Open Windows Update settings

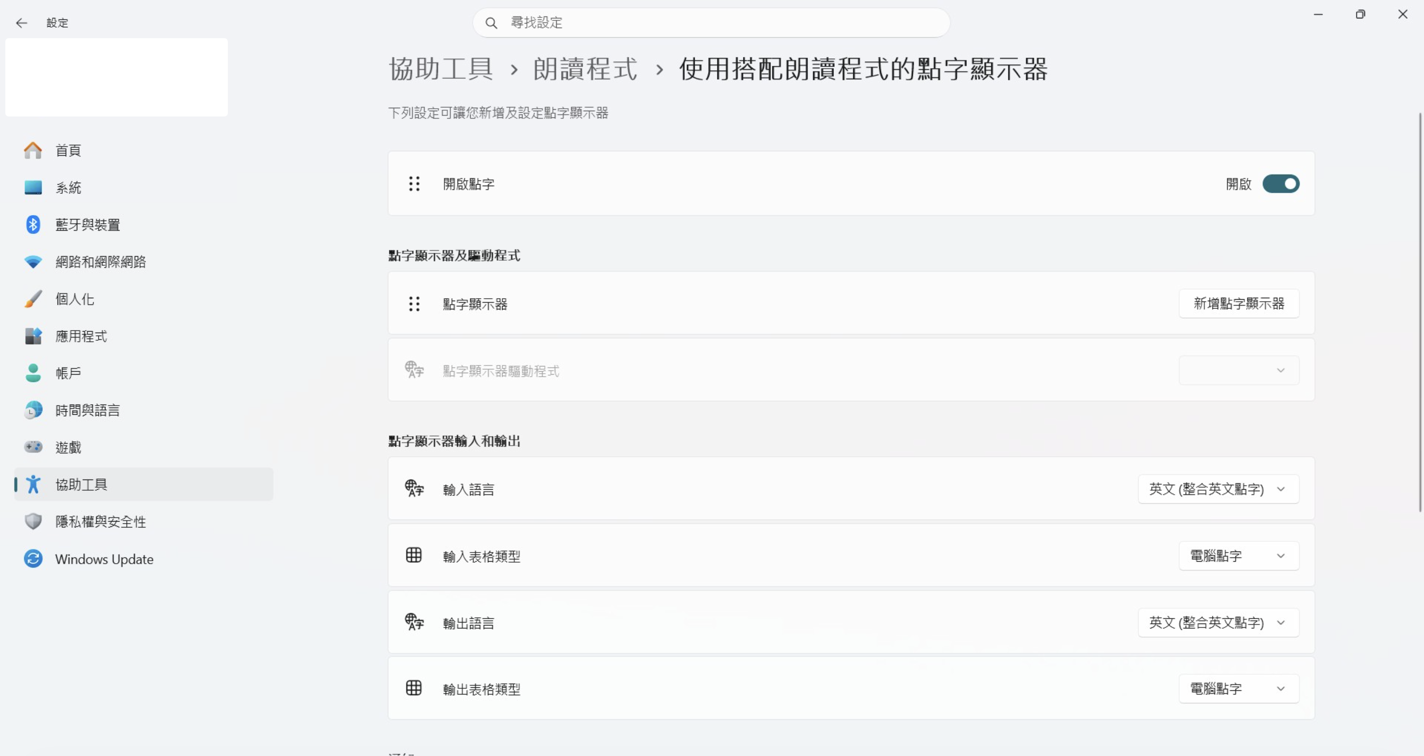144,559
